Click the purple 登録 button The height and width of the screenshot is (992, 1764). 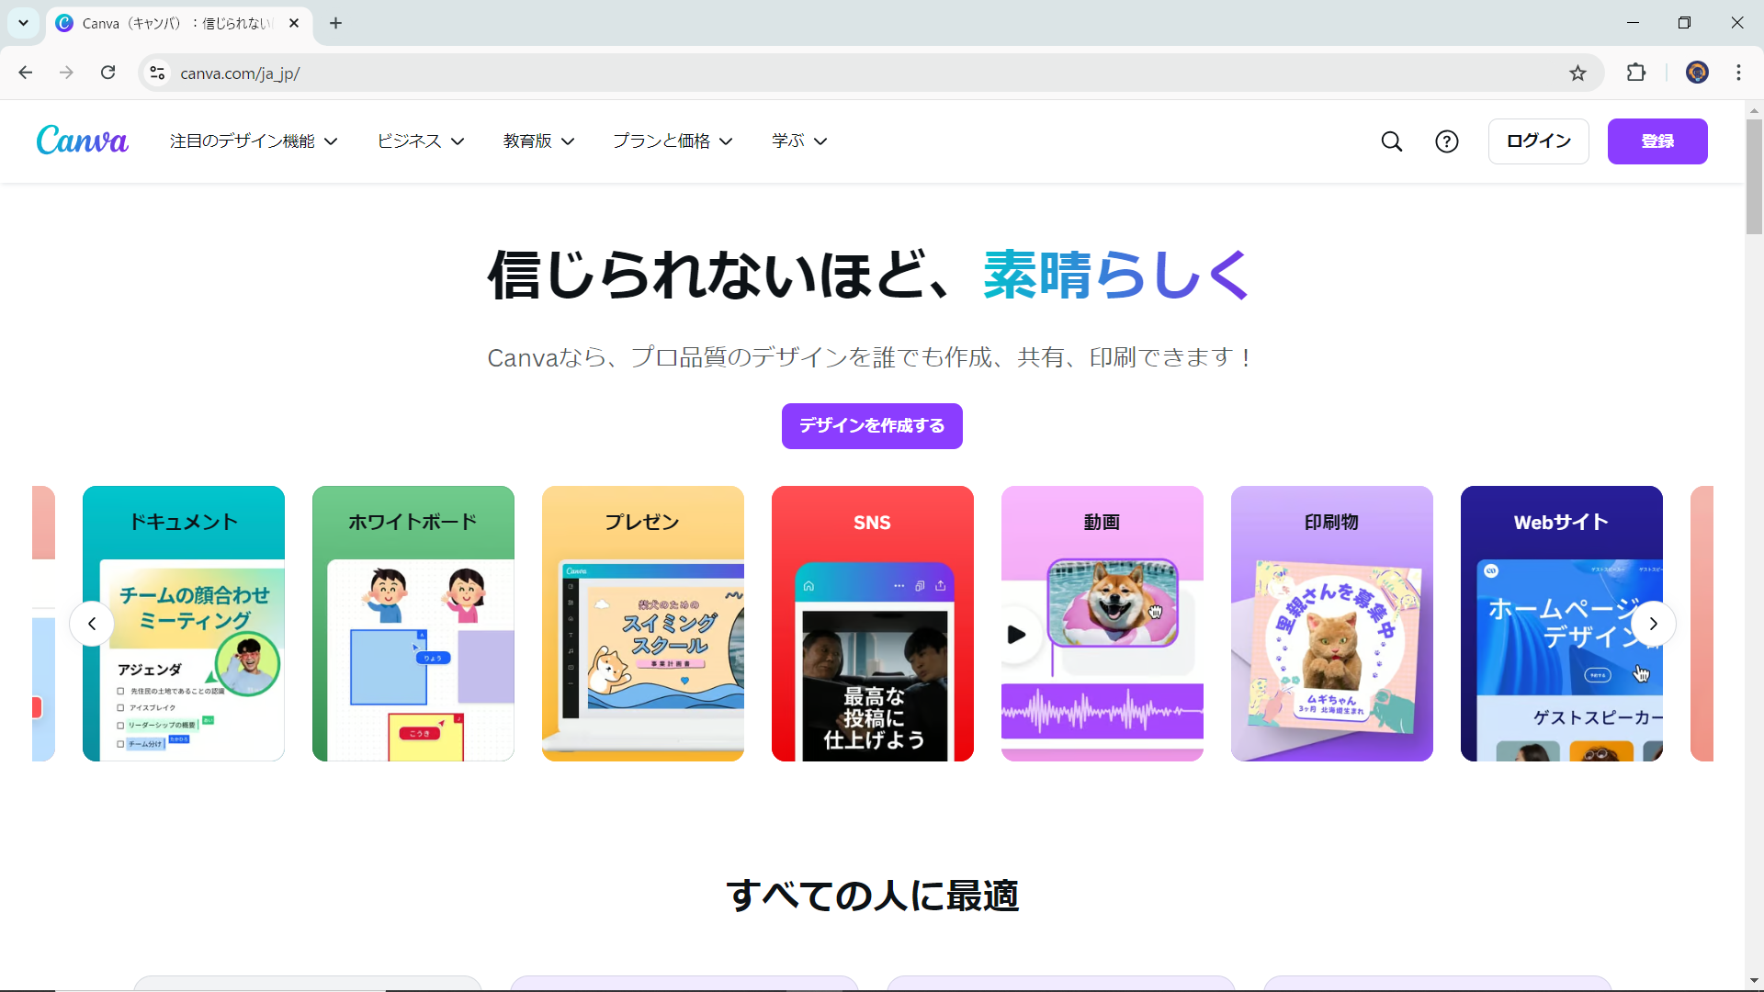pos(1657,141)
